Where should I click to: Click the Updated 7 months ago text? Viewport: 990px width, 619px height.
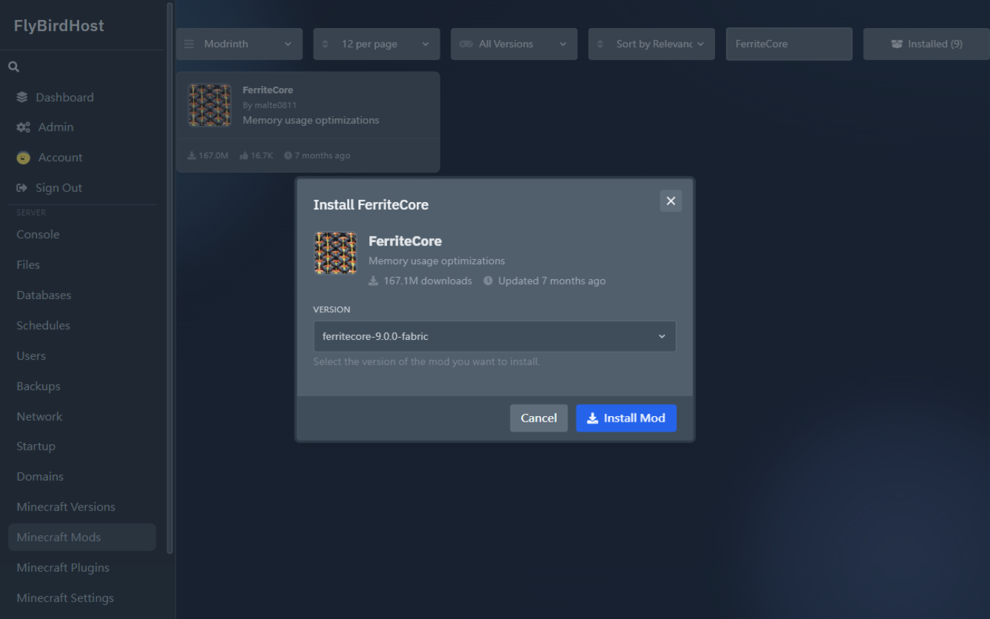coord(551,281)
